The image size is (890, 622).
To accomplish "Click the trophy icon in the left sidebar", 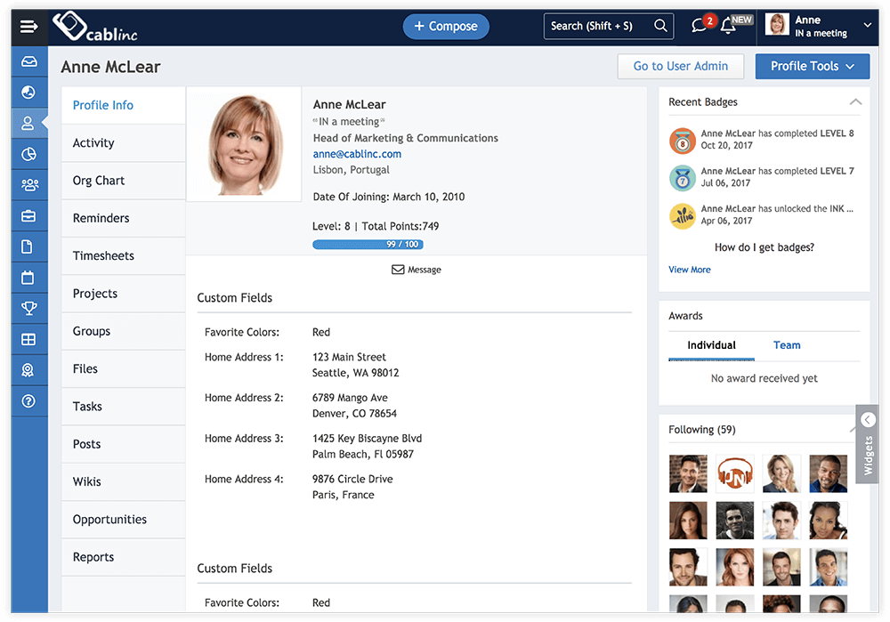I will tap(28, 309).
